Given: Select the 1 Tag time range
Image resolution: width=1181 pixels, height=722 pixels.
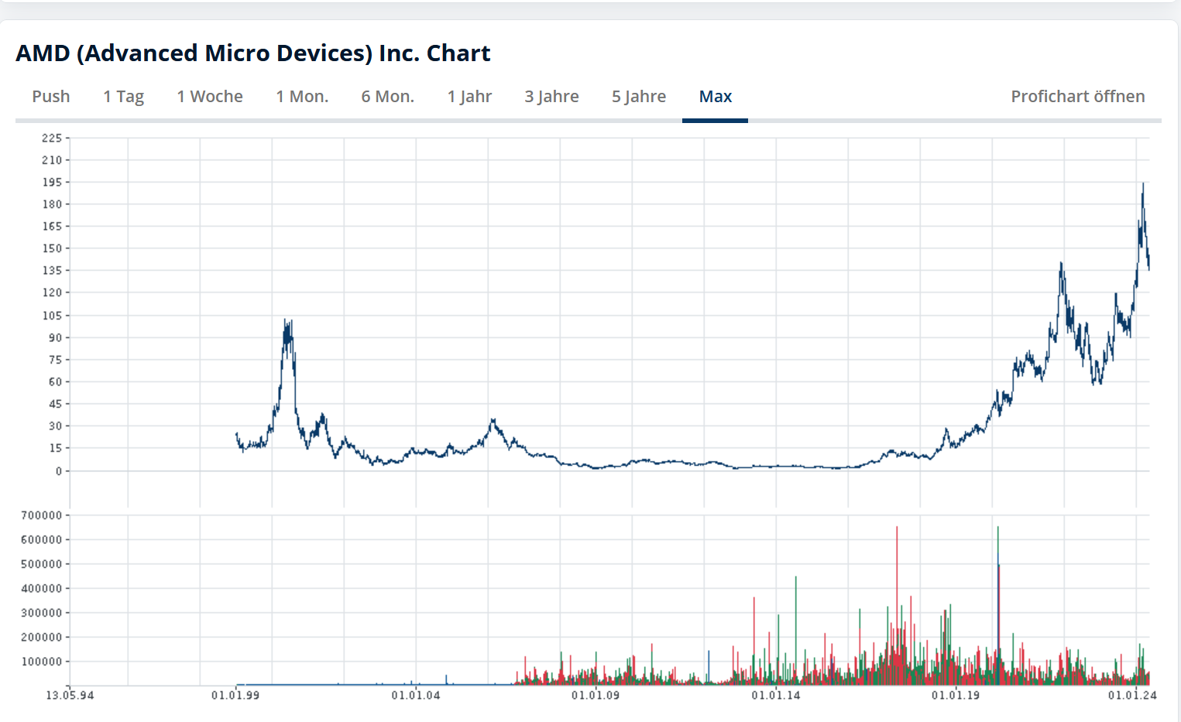Looking at the screenshot, I should [124, 97].
